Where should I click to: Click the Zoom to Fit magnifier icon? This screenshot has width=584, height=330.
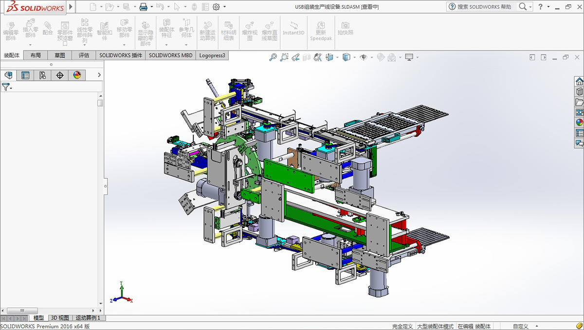(273, 57)
